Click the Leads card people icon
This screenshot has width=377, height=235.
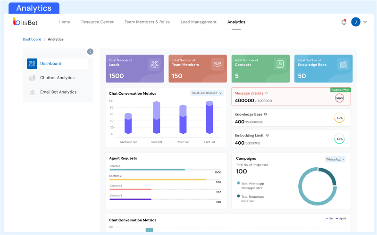click(x=154, y=64)
